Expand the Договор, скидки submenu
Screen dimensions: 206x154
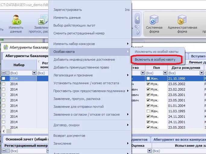(x=128, y=125)
